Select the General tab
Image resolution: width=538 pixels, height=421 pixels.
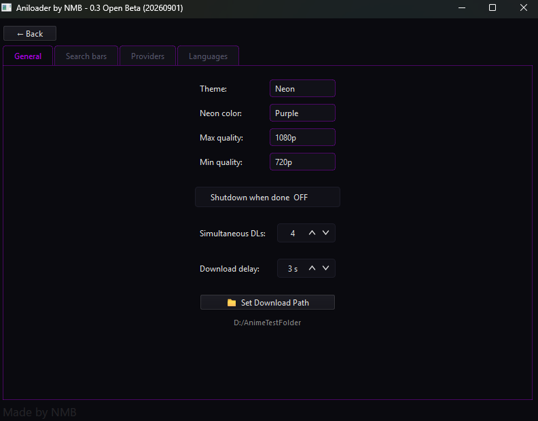pyautogui.click(x=28, y=56)
